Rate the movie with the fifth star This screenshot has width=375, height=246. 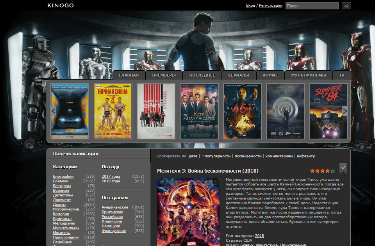click(332, 171)
